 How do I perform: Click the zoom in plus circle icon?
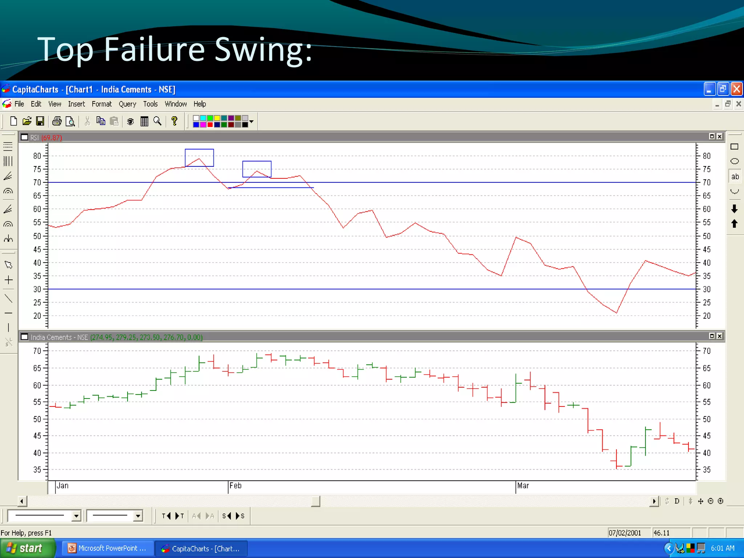click(x=720, y=501)
